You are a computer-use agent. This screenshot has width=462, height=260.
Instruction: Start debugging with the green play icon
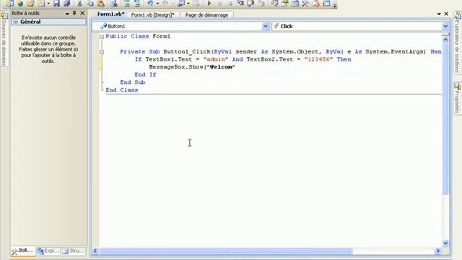tap(209, 3)
